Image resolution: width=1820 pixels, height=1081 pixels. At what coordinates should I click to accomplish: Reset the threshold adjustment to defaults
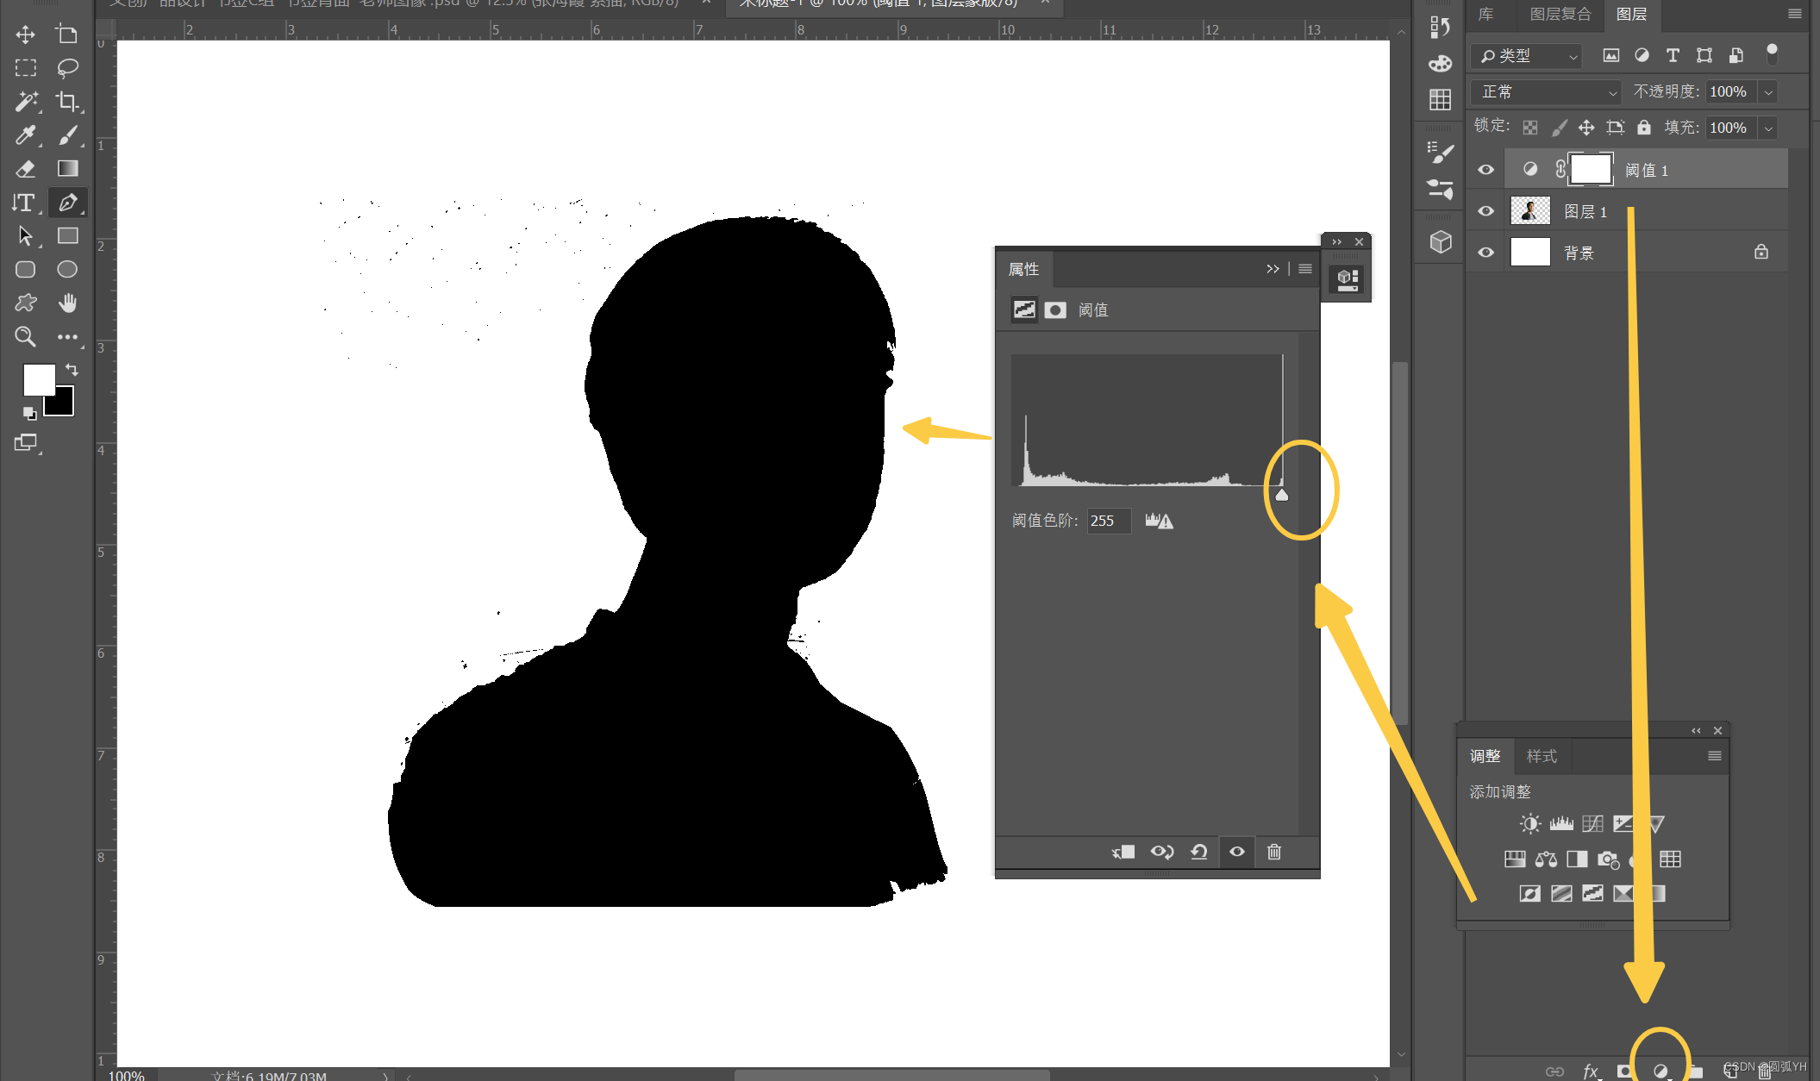[x=1199, y=852]
